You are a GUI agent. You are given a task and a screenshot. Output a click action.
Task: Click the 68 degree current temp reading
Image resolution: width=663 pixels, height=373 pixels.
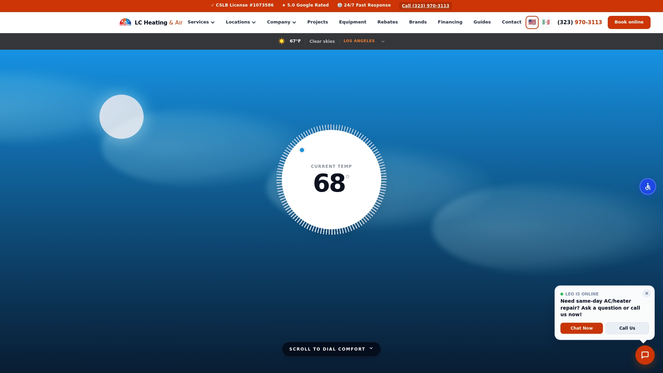[x=331, y=183]
